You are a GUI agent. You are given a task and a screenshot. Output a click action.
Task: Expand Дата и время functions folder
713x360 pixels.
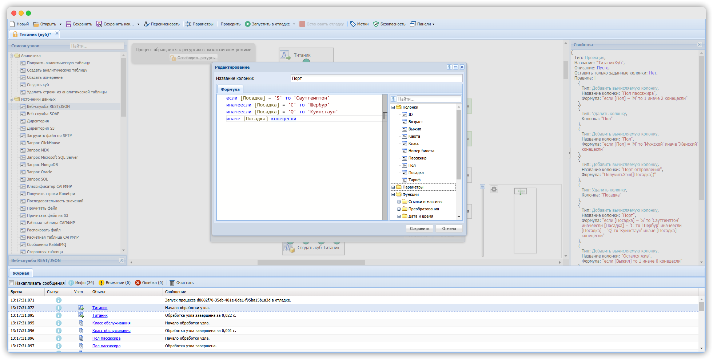click(x=399, y=216)
